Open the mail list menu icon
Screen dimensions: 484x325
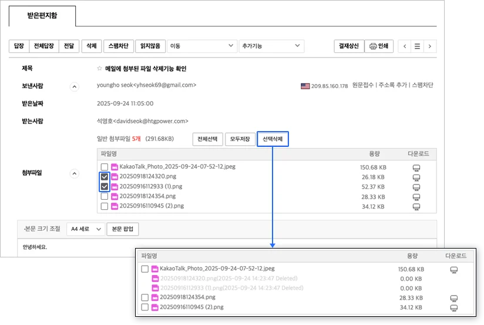[417, 46]
